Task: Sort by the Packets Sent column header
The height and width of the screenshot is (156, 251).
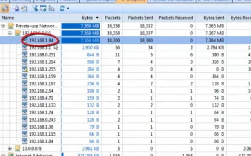Action: pyautogui.click(x=140, y=18)
